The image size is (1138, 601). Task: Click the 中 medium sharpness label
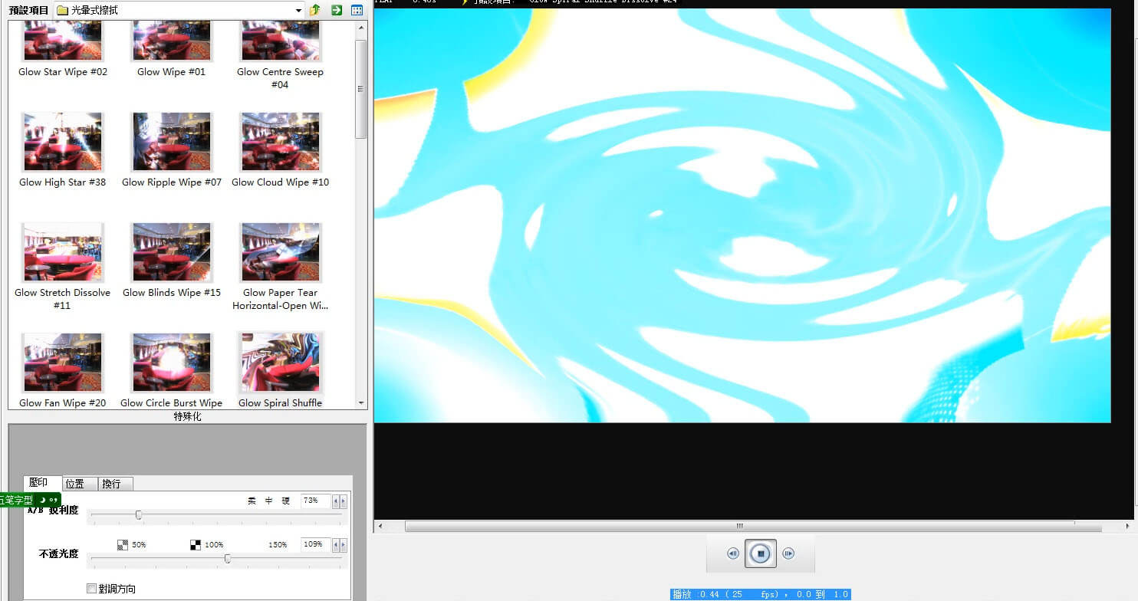pos(269,501)
